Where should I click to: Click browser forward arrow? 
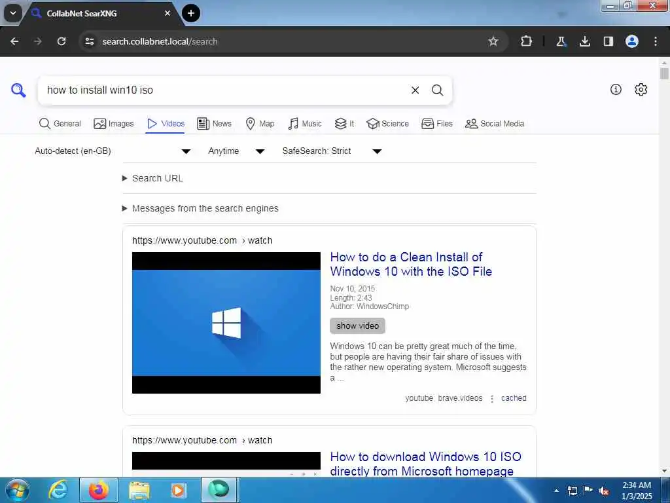[38, 41]
